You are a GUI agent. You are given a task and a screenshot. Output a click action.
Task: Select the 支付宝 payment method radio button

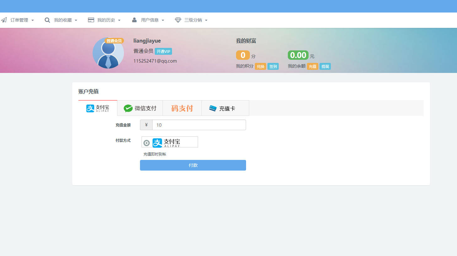[147, 143]
